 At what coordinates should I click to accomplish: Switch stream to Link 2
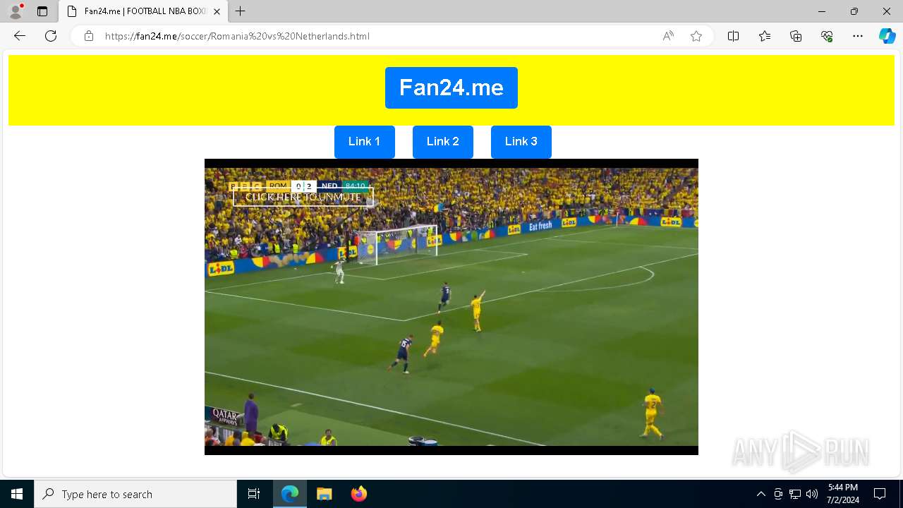(x=443, y=142)
